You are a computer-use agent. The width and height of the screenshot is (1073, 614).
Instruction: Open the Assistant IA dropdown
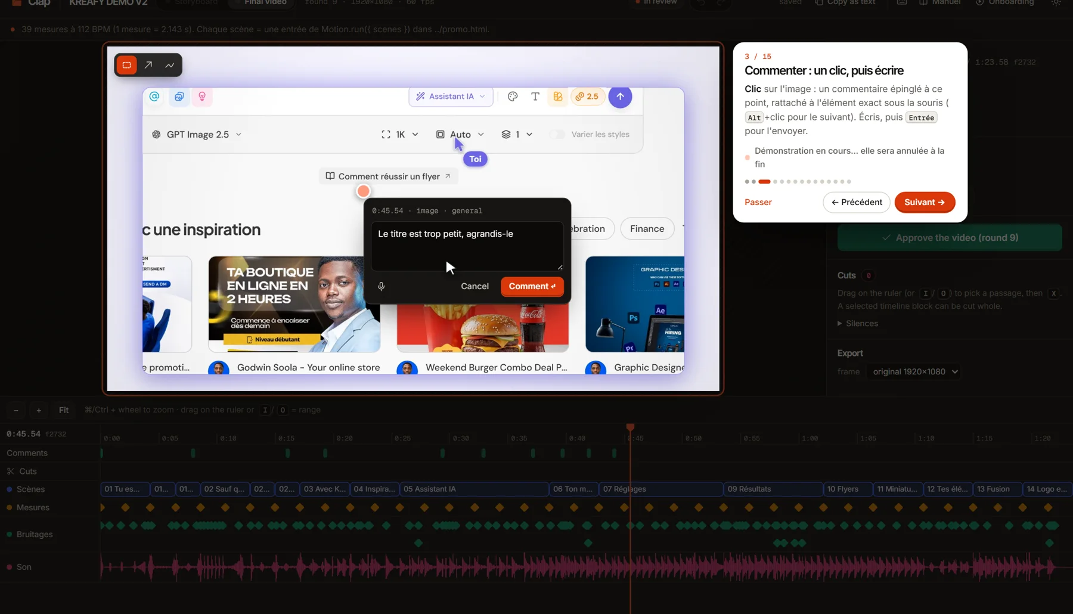[451, 97]
